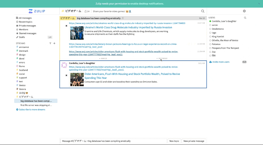Open the older-americans URL from 11:04 AM

pos(123,53)
